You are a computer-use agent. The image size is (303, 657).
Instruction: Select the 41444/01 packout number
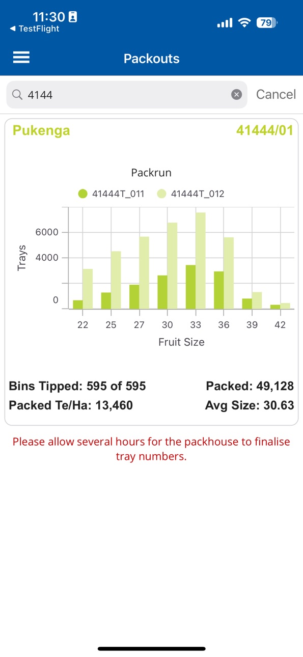[x=264, y=130]
